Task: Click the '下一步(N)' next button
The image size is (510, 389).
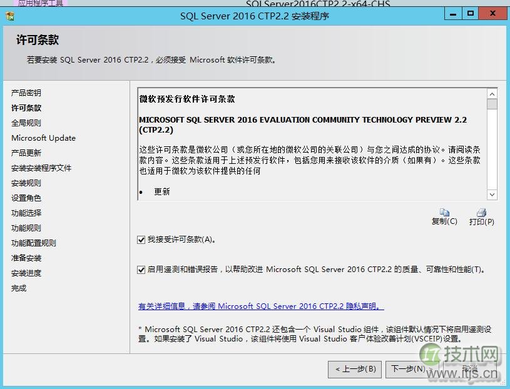Action: point(412,369)
